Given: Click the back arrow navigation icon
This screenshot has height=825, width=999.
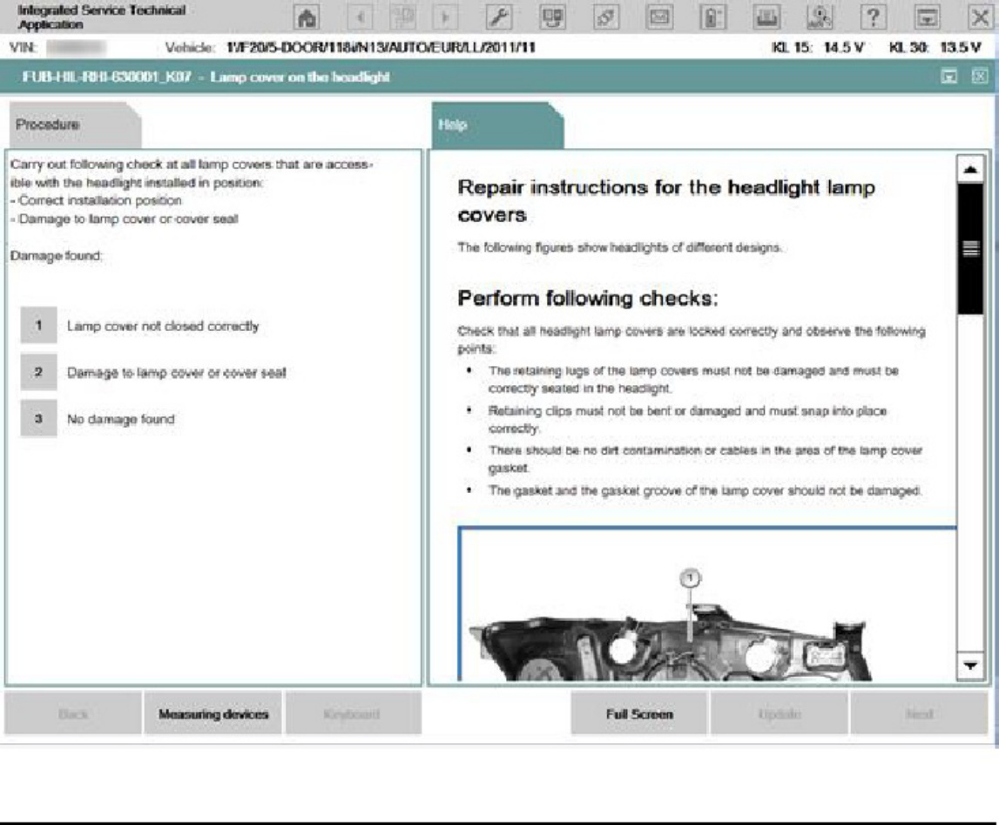Looking at the screenshot, I should pos(361,17).
